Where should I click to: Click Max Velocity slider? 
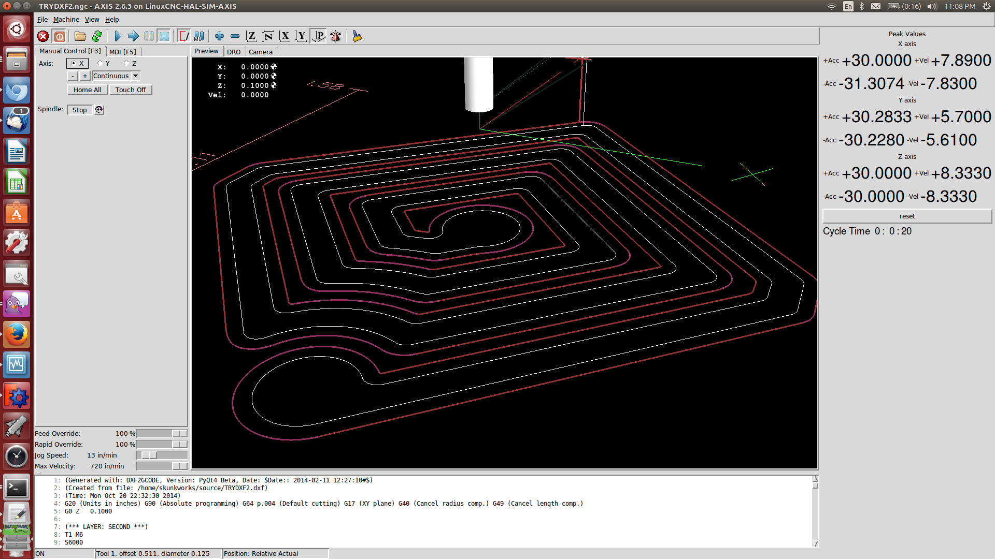[x=162, y=466]
